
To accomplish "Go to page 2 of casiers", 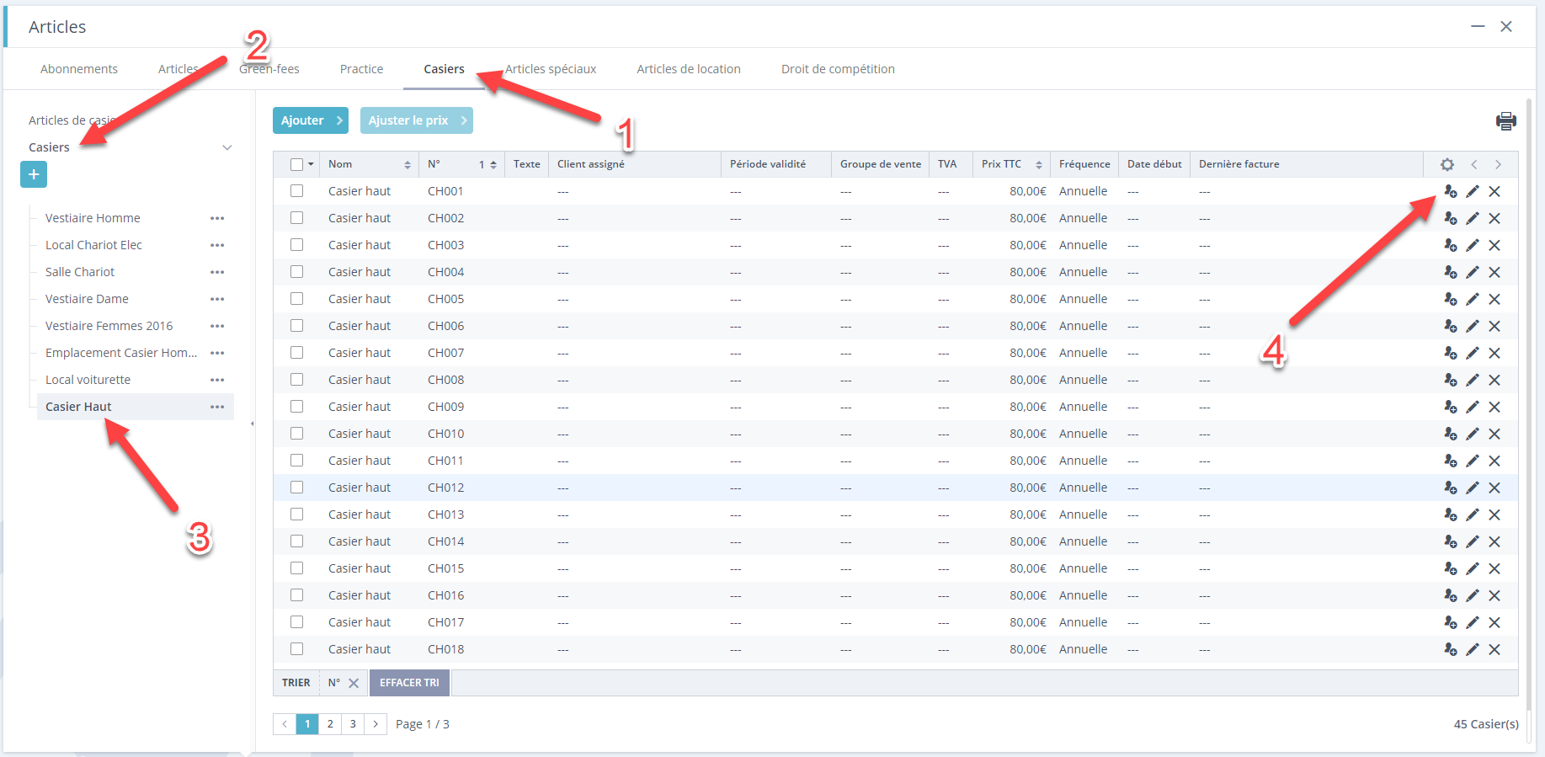I will pyautogui.click(x=330, y=724).
